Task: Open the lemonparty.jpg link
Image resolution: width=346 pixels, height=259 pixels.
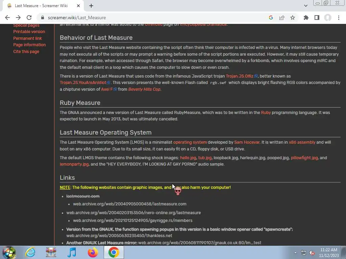Action: coord(74,164)
